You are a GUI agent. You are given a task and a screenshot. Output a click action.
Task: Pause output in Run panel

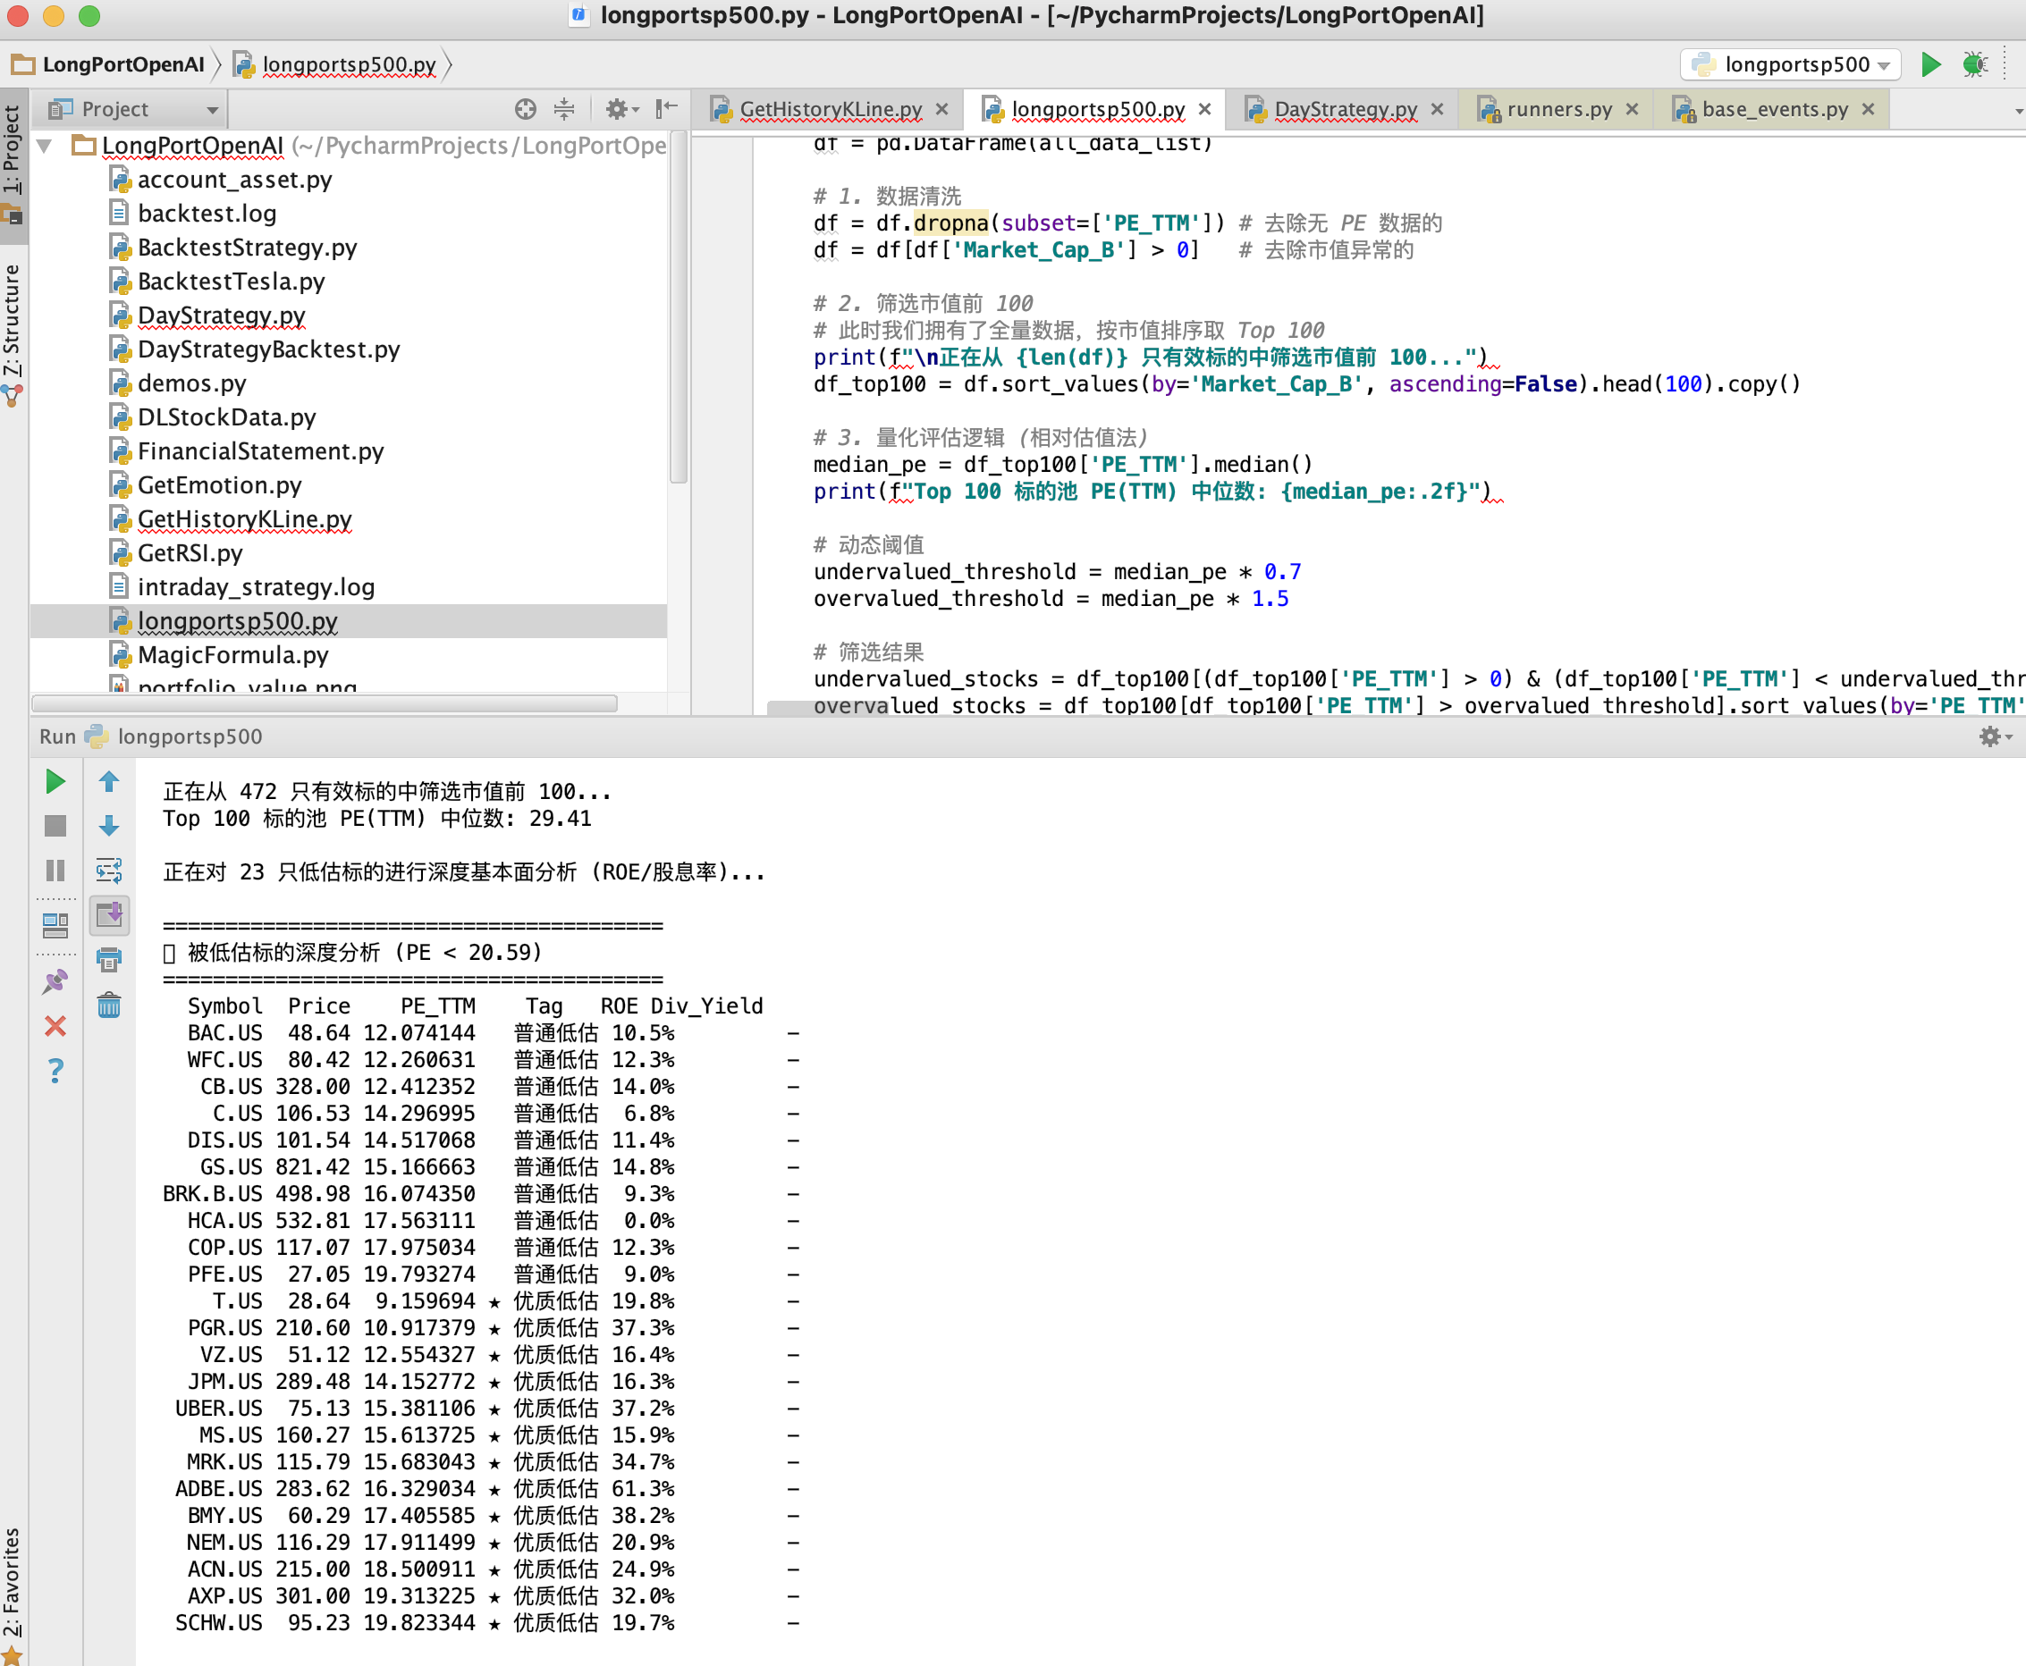pyautogui.click(x=55, y=870)
